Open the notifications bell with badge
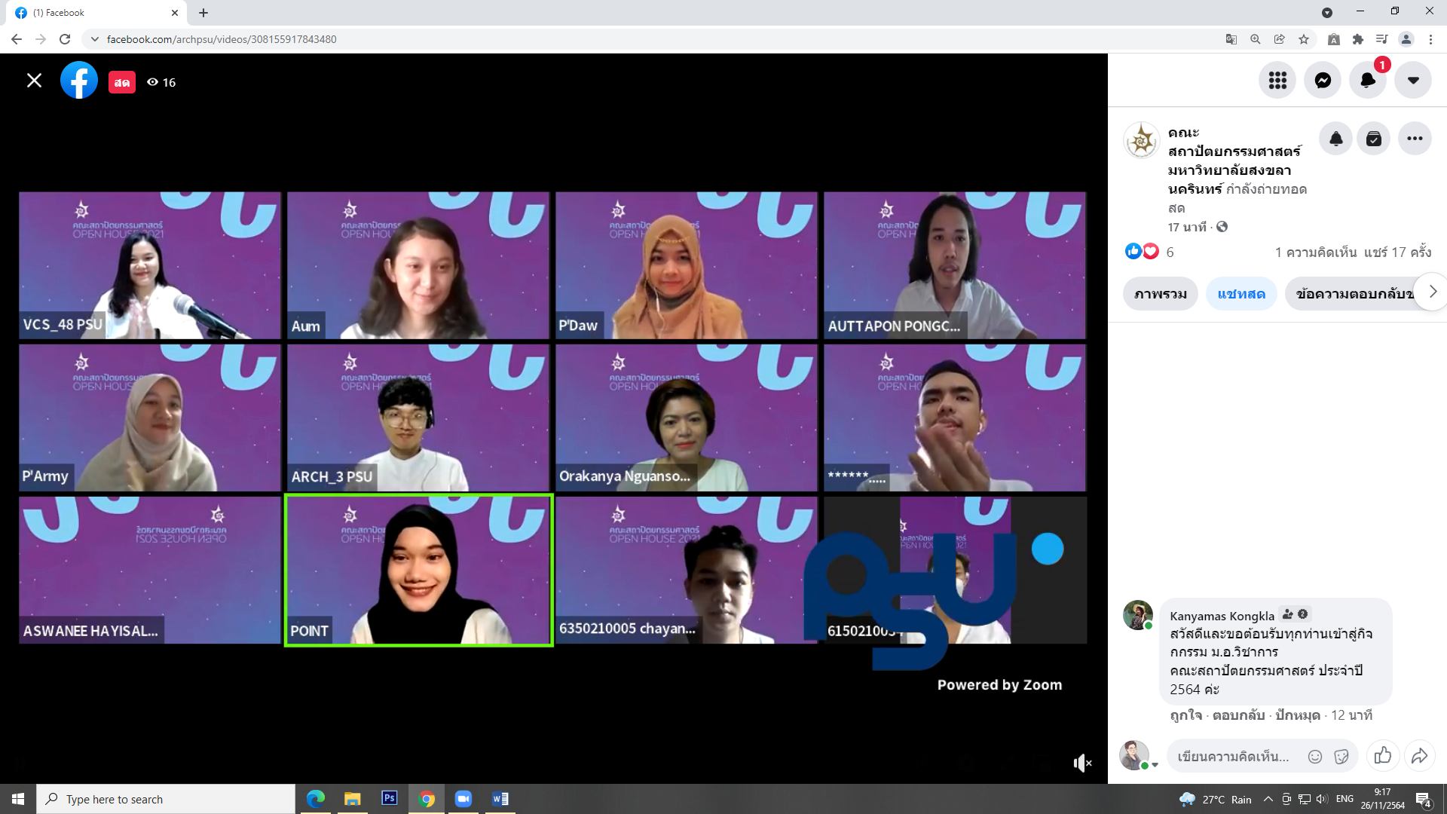The height and width of the screenshot is (814, 1447). point(1368,81)
